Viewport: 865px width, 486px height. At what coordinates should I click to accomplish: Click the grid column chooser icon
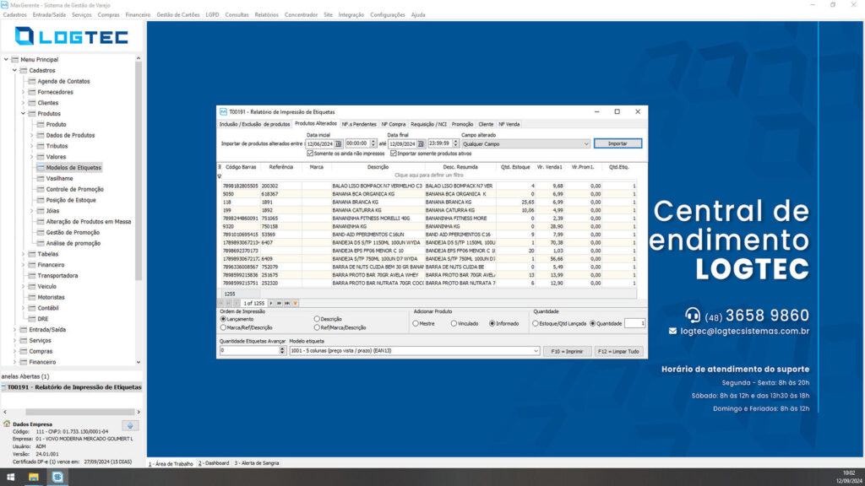pos(220,166)
